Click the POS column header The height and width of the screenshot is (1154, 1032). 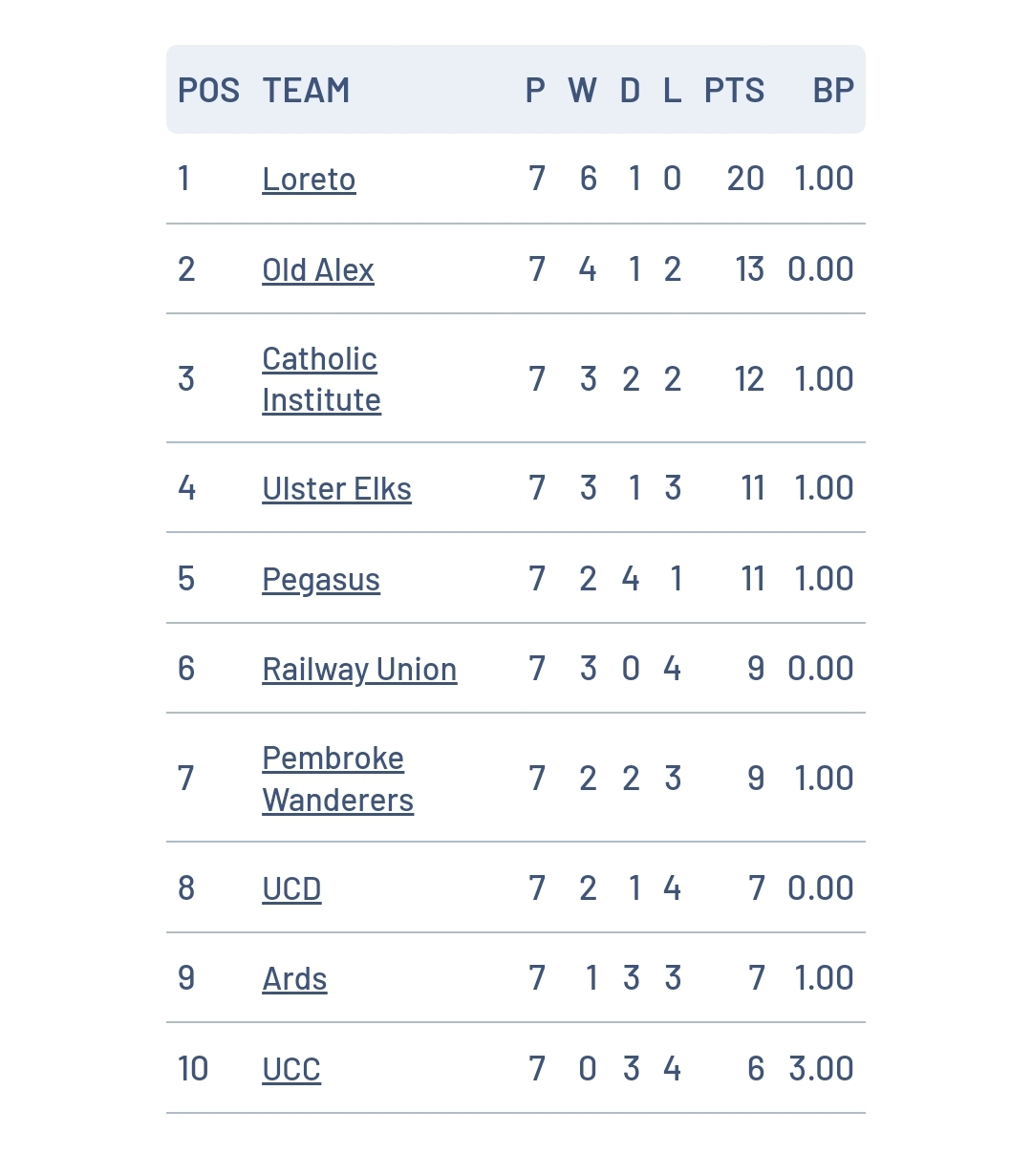pyautogui.click(x=208, y=91)
